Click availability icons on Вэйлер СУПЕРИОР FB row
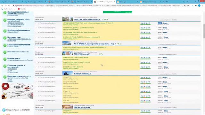The height and width of the screenshot is (115, 205). click(145, 87)
